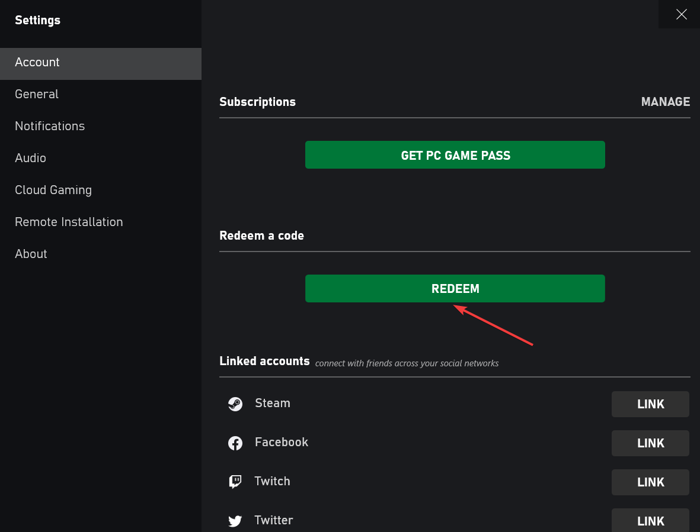Click the Steam logo icon
Image resolution: width=700 pixels, height=532 pixels.
pos(235,404)
